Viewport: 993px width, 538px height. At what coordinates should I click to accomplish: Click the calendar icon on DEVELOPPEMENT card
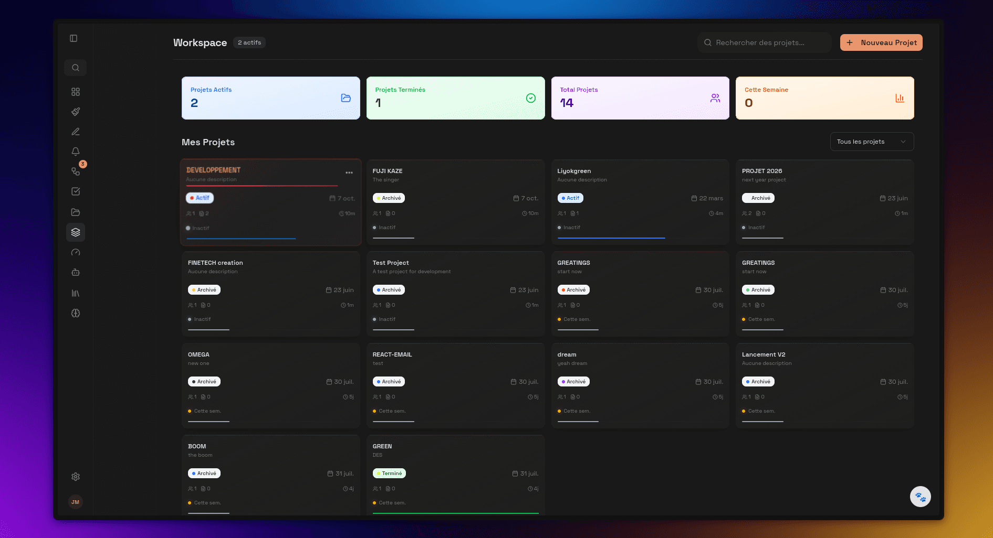pos(332,198)
